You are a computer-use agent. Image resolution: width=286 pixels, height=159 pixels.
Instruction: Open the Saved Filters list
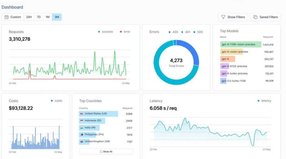[x=265, y=17]
